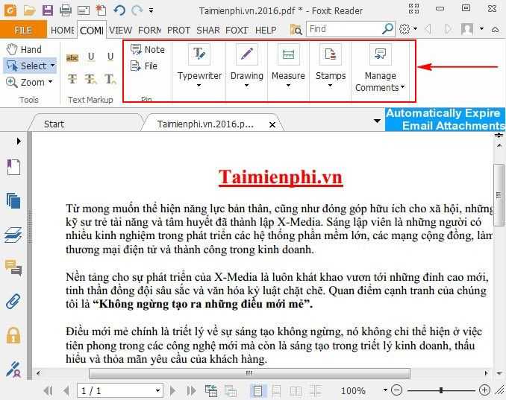
Task: Click the Save disk icon
Action: (x=48, y=10)
